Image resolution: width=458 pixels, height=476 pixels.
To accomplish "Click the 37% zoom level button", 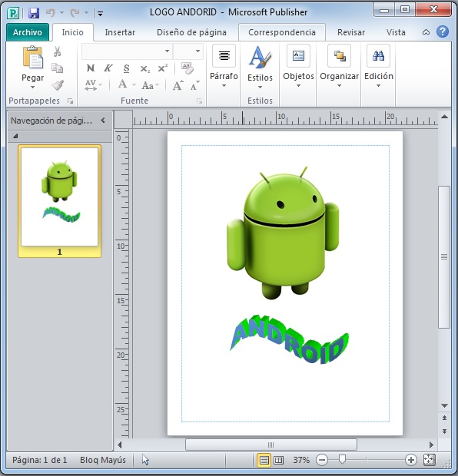I will (x=301, y=460).
